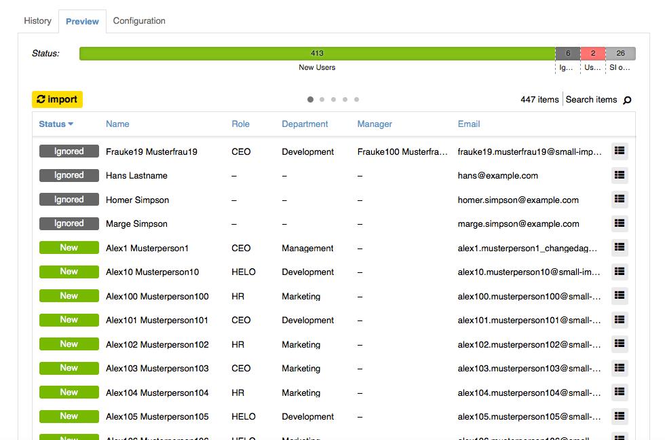Switch to the History tab
Screen dimensions: 665x440
(37, 21)
